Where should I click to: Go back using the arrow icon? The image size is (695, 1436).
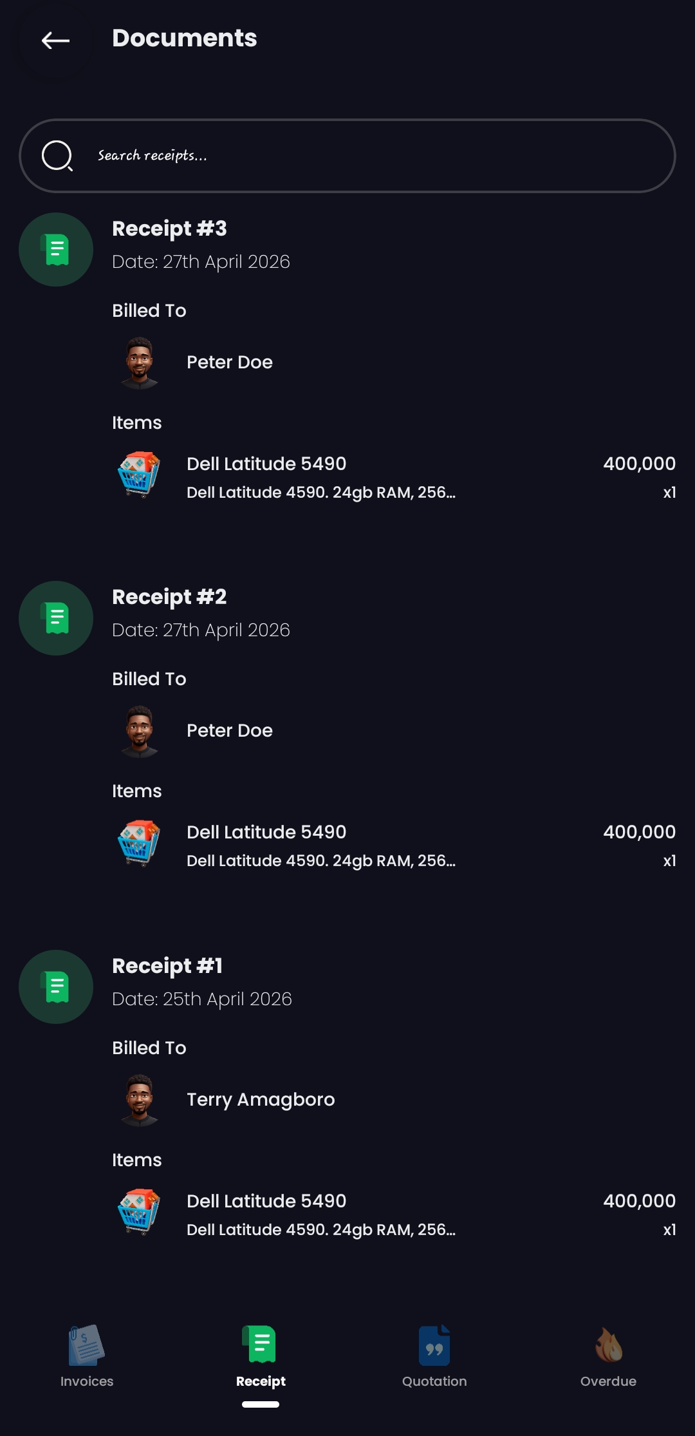[55, 41]
